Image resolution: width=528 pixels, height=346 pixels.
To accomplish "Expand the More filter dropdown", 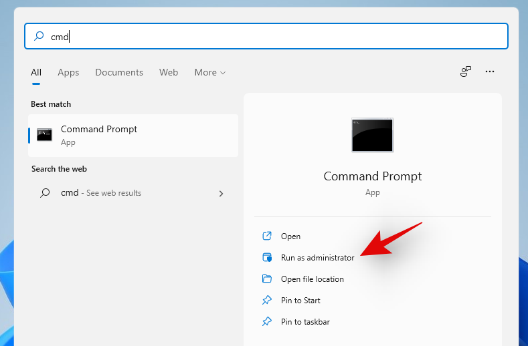I will pyautogui.click(x=209, y=72).
